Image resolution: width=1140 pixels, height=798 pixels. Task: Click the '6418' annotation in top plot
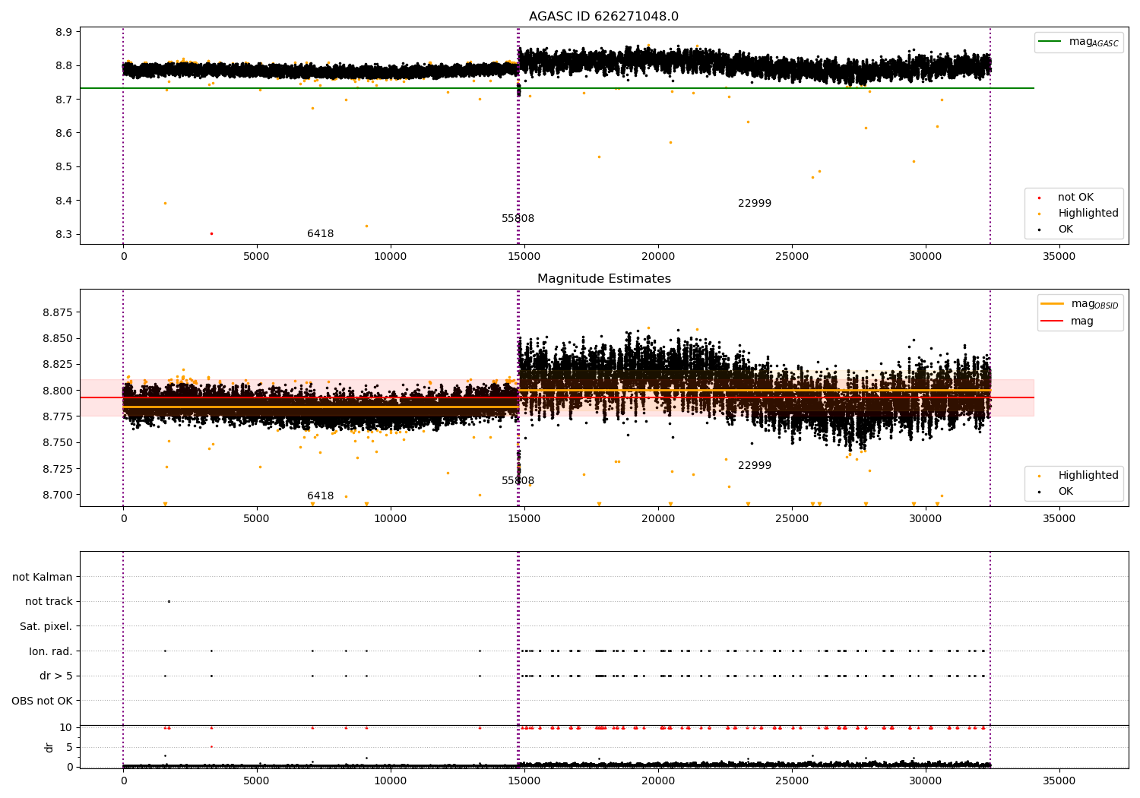320,234
